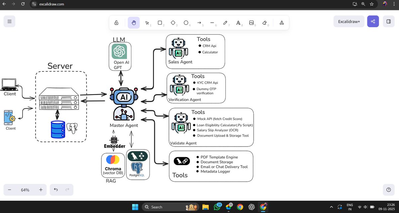The height and width of the screenshot is (213, 399).
Task: Toggle keep selected tool active lock
Action: (116, 22)
